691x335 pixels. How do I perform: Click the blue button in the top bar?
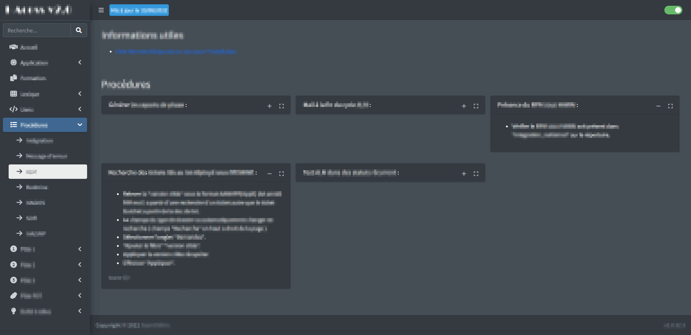click(139, 10)
